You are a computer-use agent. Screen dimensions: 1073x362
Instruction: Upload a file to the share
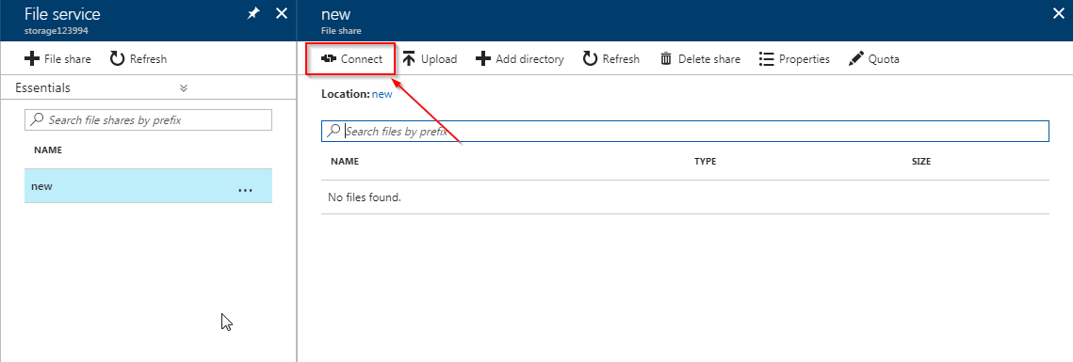point(429,59)
